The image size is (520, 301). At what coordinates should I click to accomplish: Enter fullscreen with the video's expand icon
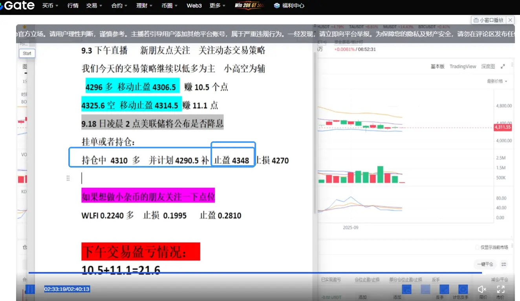click(501, 289)
